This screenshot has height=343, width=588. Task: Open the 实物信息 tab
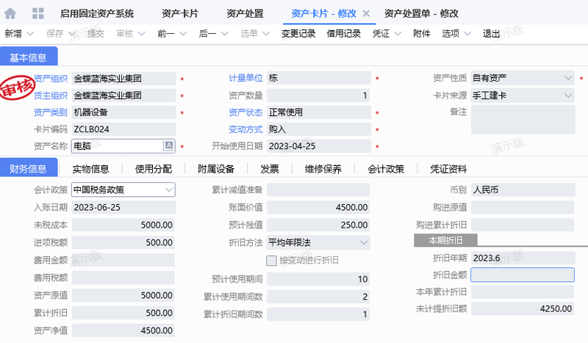point(90,169)
